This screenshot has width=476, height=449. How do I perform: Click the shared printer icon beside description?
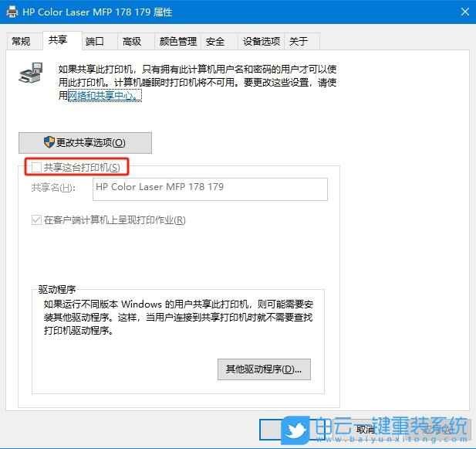point(31,73)
